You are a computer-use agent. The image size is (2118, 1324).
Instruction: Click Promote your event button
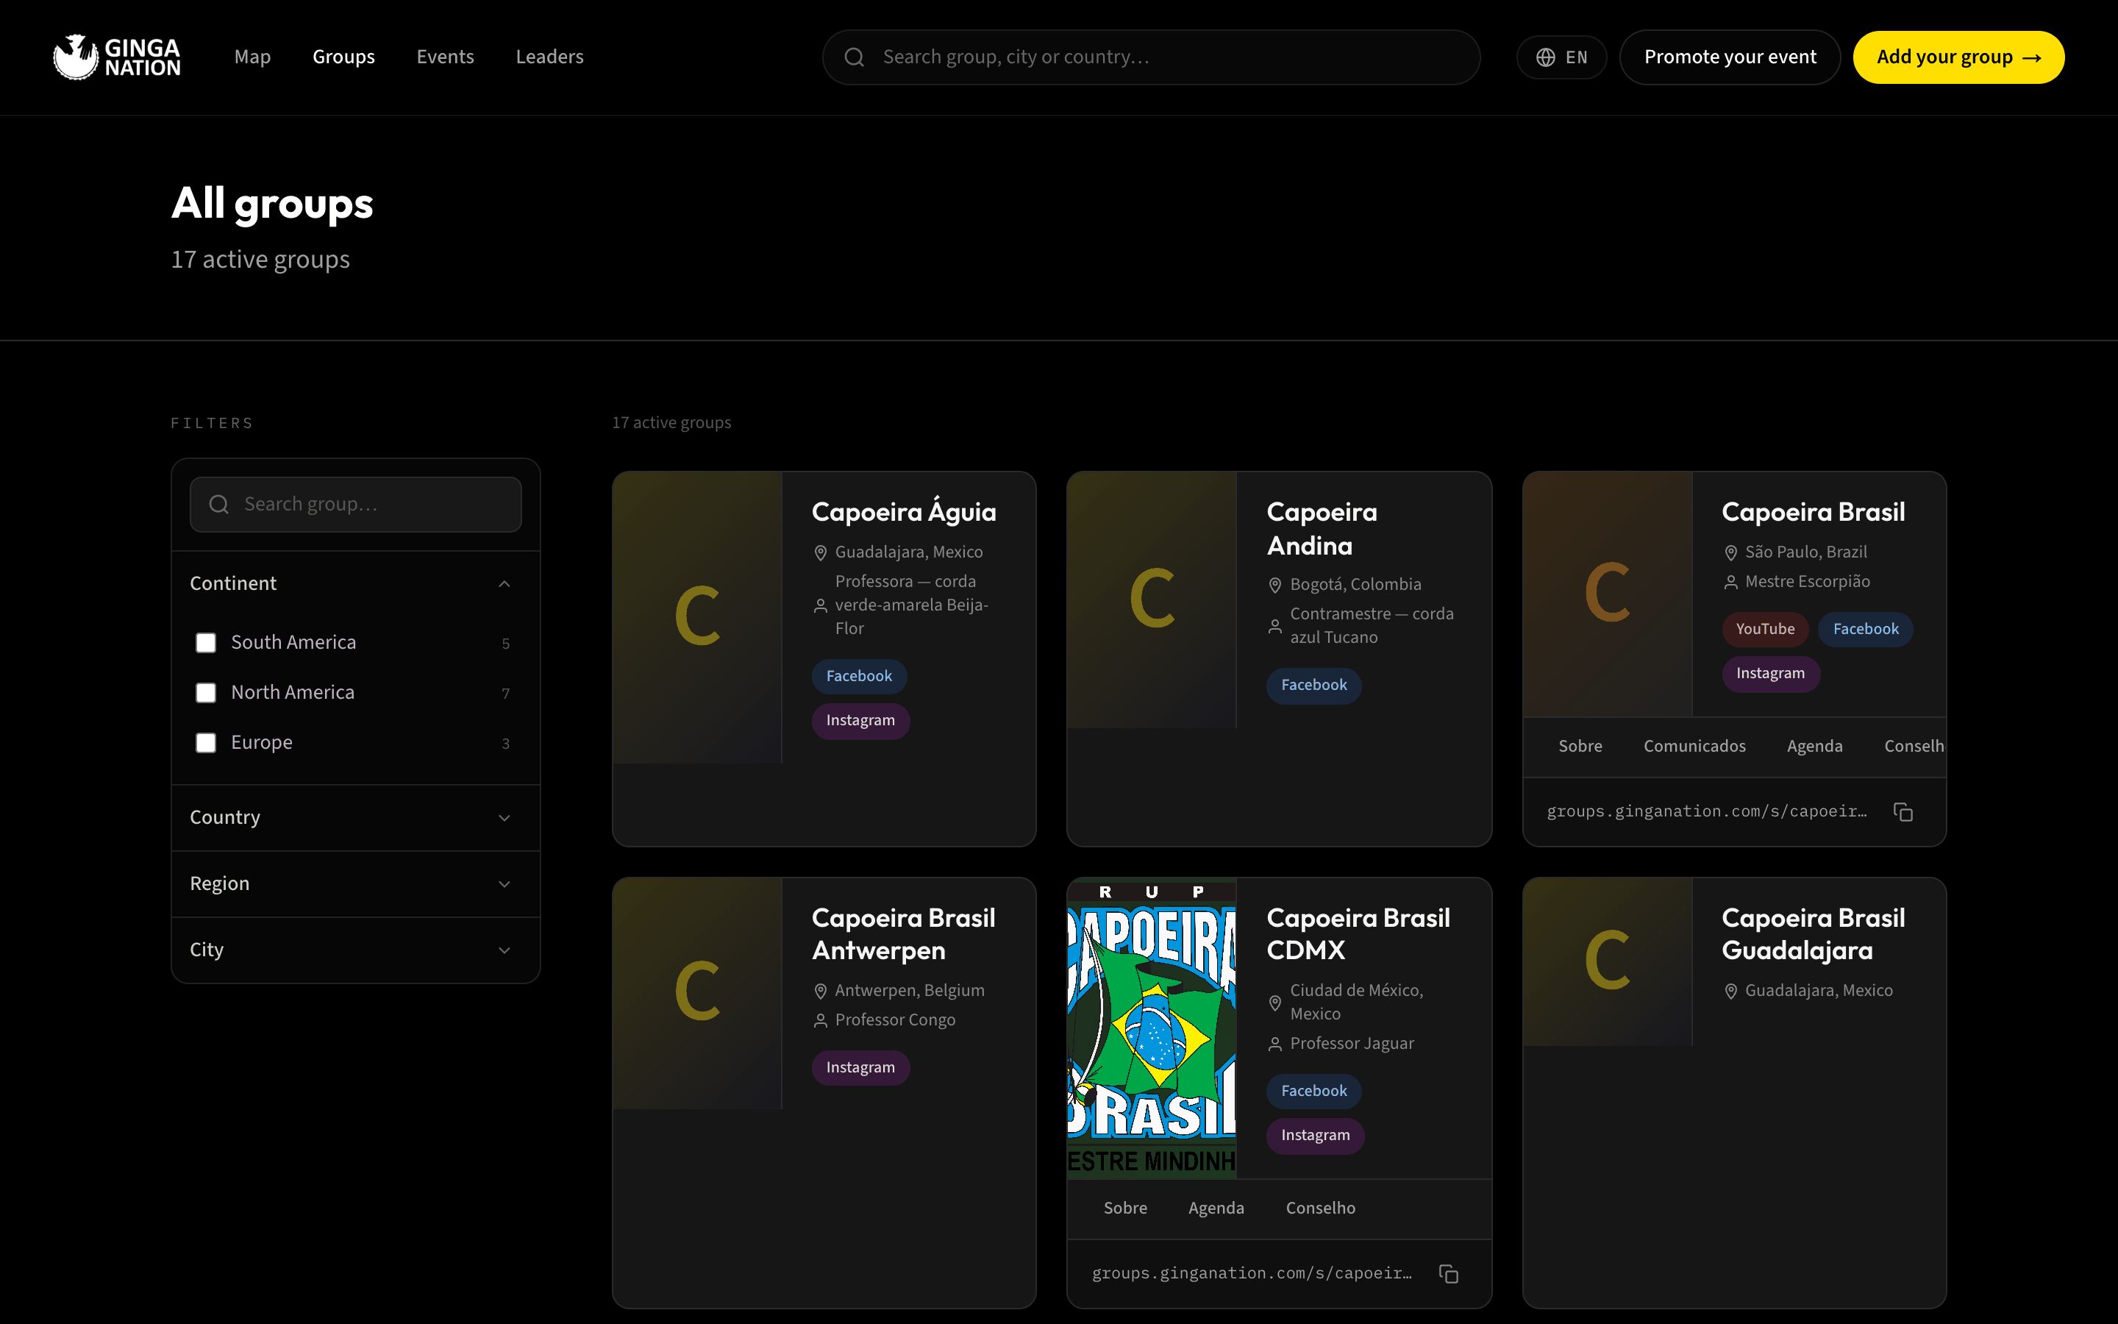[x=1730, y=58]
